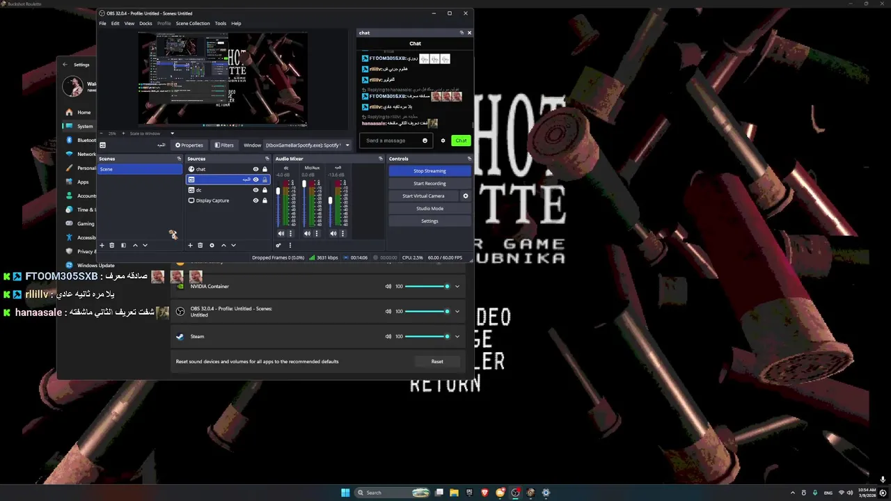Hide the dc source with eye icon
Screen dimensions: 891x501
click(255, 190)
